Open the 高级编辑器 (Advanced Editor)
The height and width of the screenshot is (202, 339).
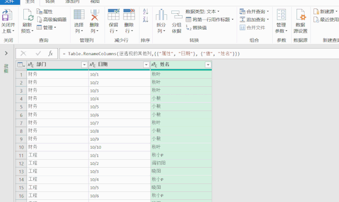tap(51, 20)
